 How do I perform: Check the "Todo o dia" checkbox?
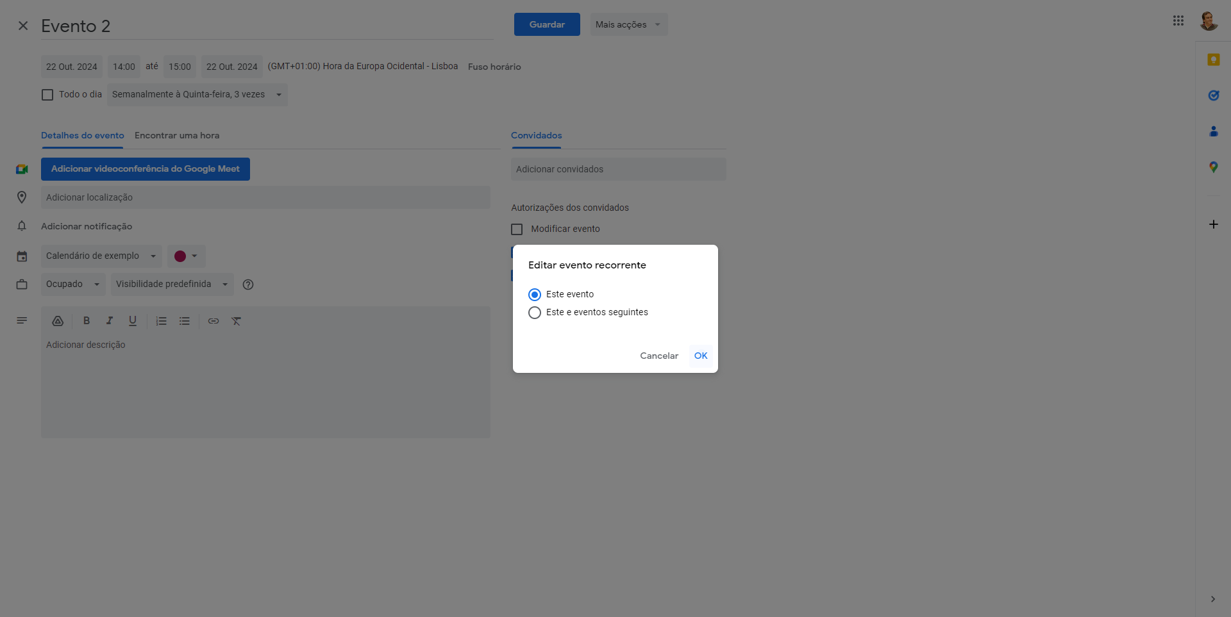[x=47, y=95]
